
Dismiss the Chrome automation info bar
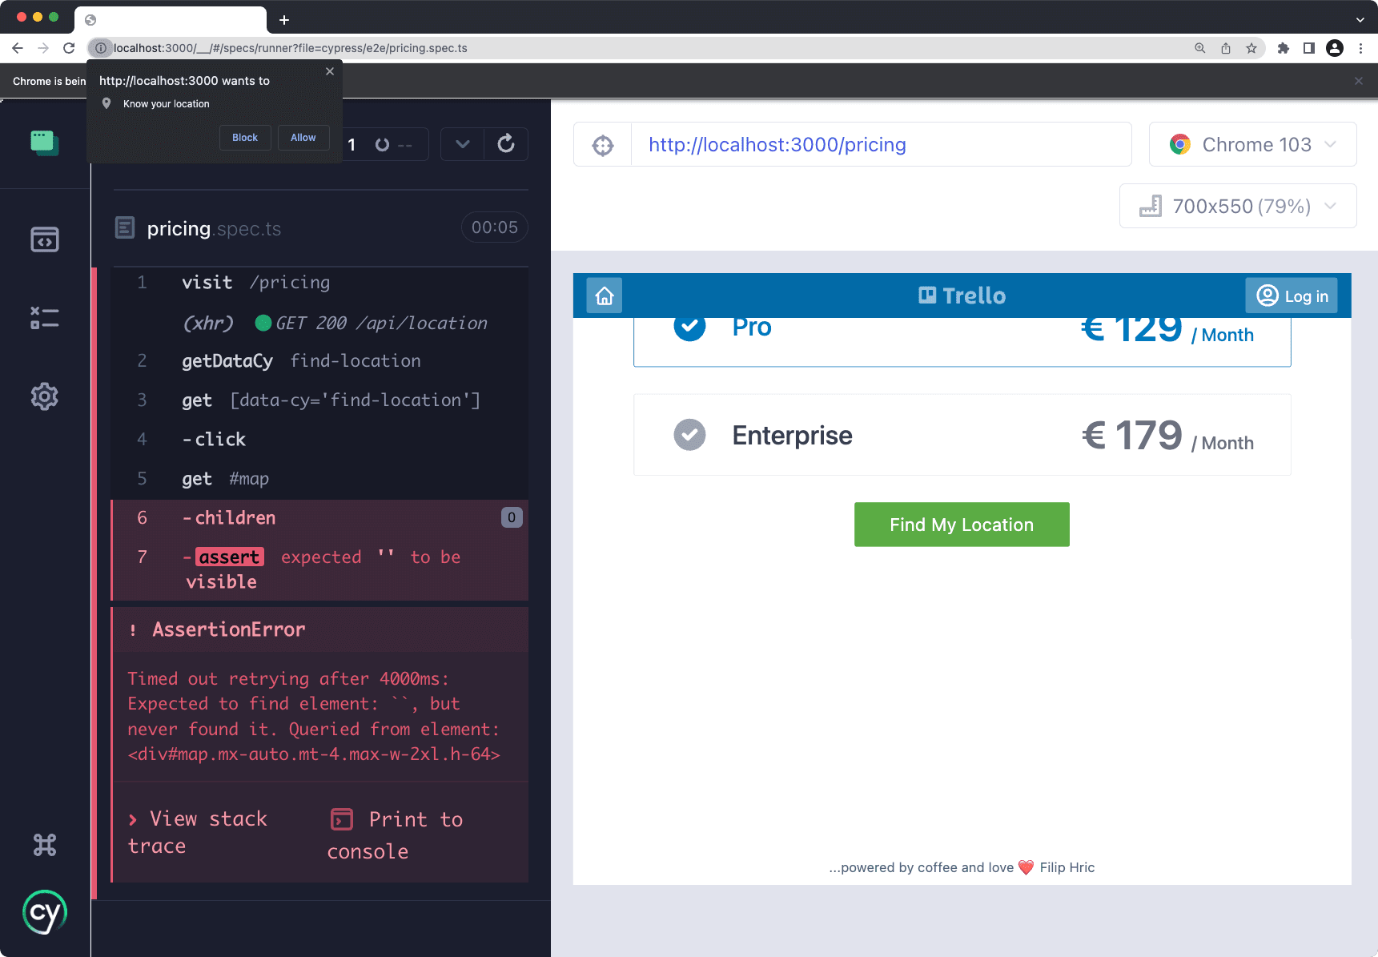click(x=1359, y=81)
